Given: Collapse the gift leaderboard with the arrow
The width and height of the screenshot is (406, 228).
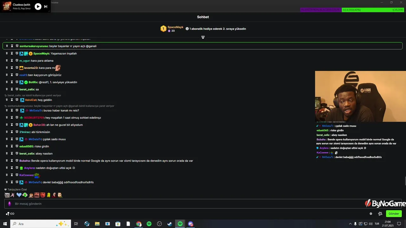Looking at the screenshot, I should pos(203,37).
